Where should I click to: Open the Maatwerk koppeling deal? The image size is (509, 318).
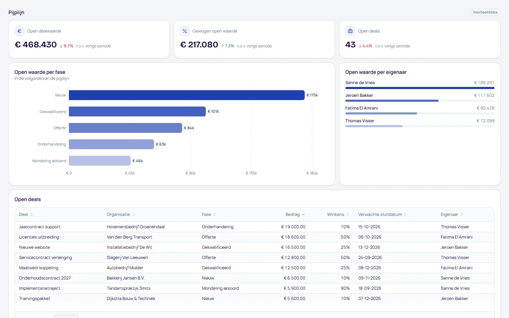[x=39, y=268]
